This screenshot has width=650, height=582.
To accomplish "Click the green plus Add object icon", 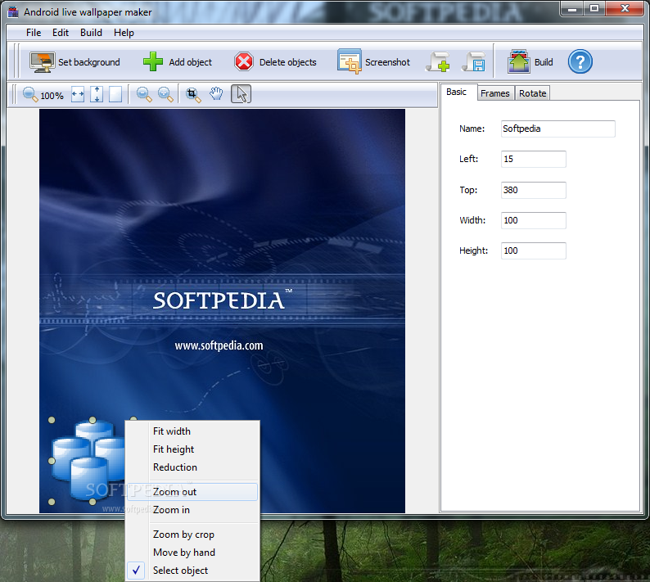I will (153, 61).
